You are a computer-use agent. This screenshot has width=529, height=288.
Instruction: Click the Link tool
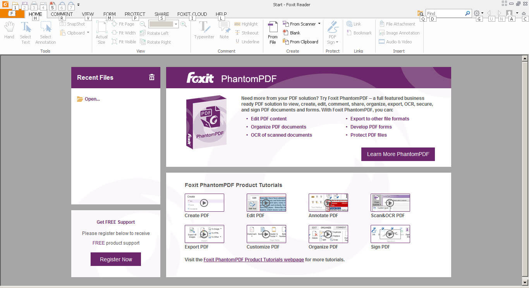click(x=354, y=24)
